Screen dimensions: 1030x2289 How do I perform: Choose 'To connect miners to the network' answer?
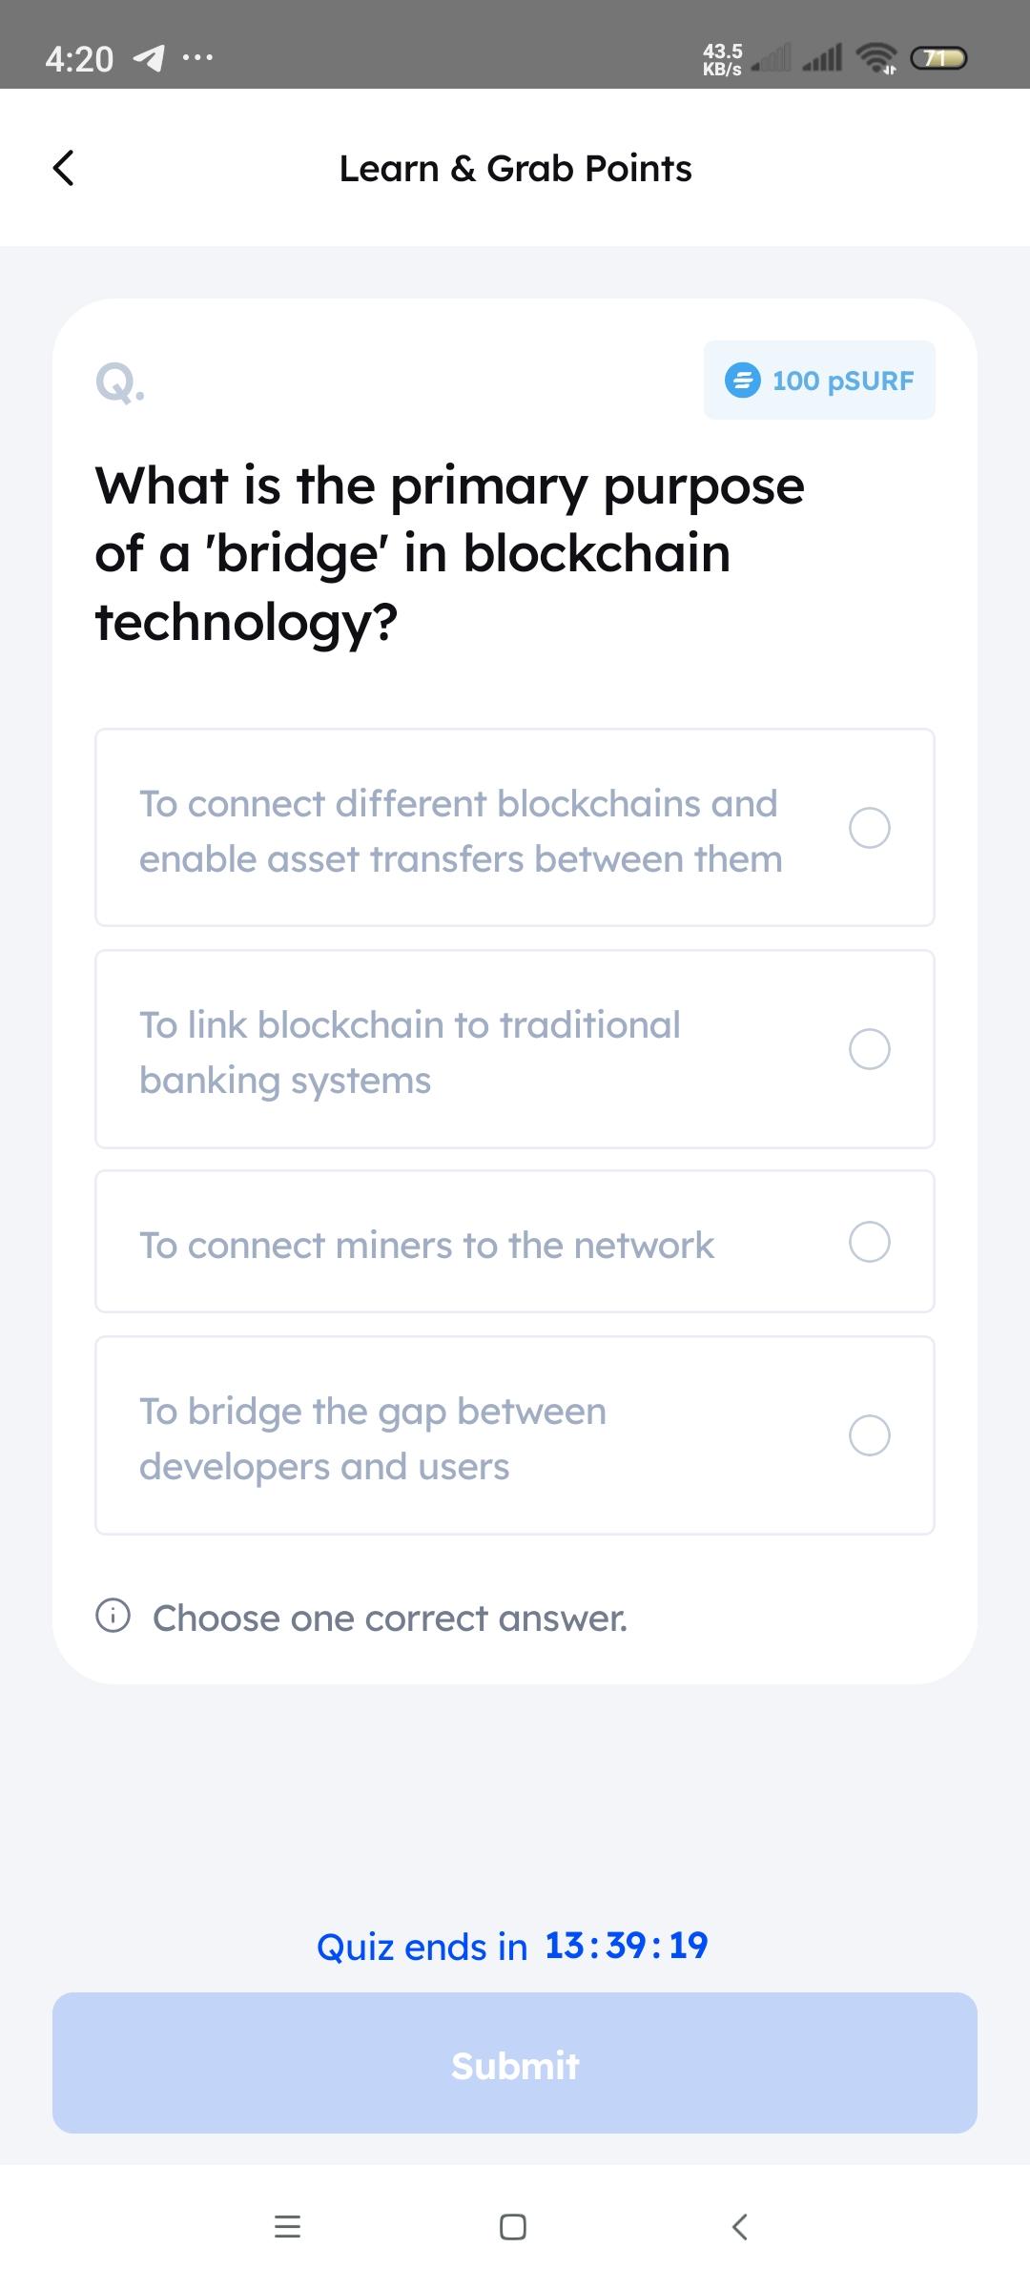click(x=426, y=1245)
